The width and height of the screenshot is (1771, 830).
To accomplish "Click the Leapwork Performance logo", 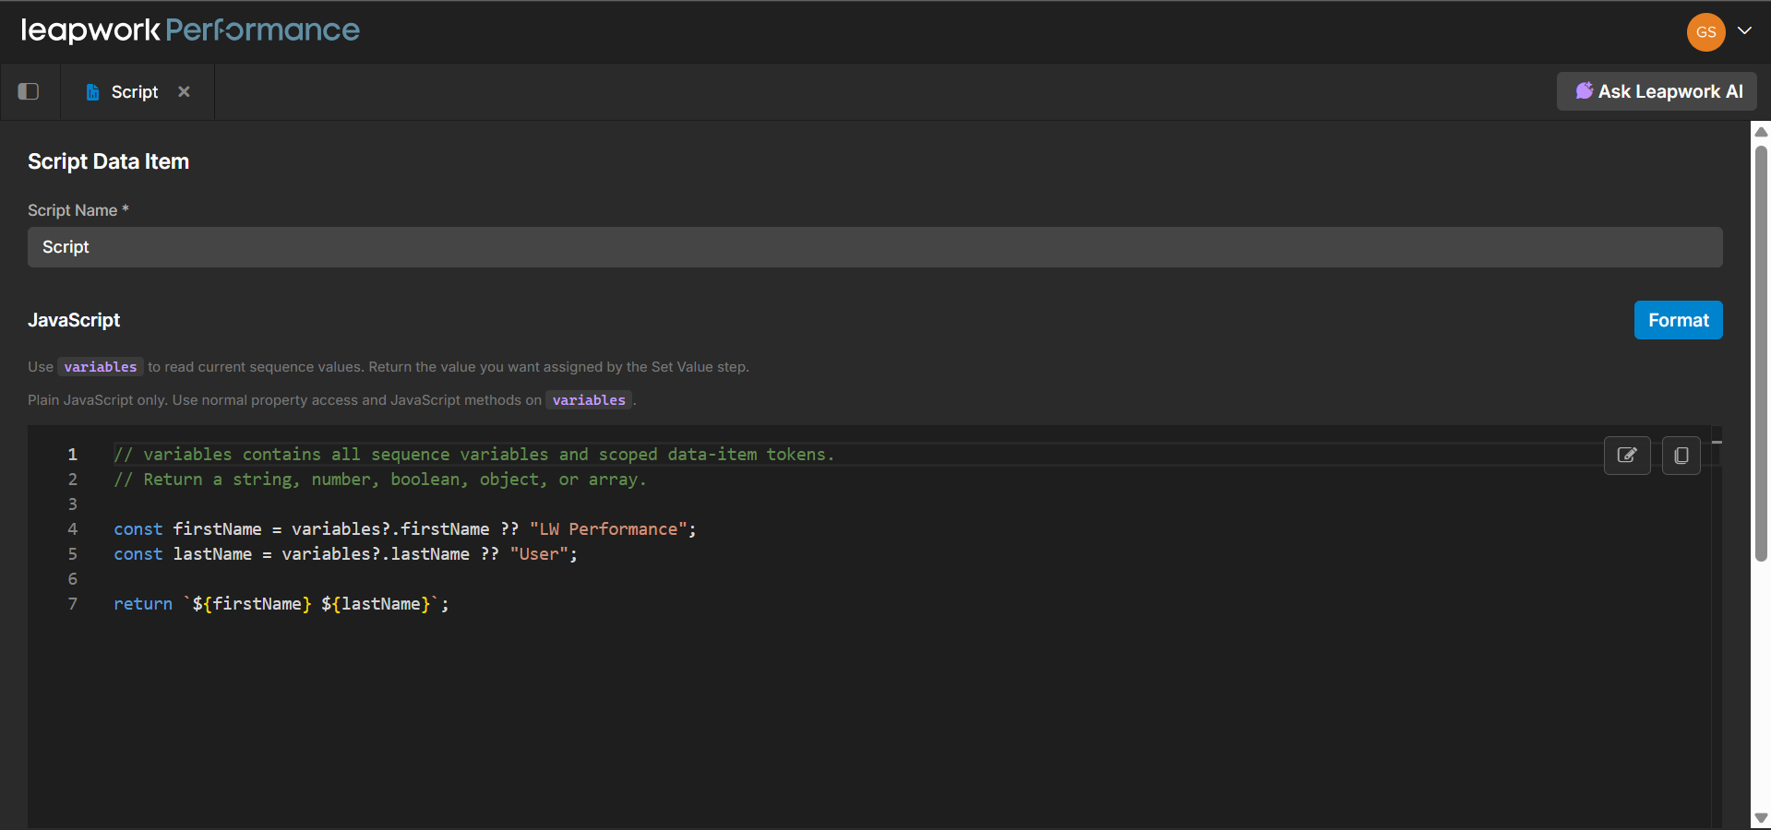I will [190, 30].
